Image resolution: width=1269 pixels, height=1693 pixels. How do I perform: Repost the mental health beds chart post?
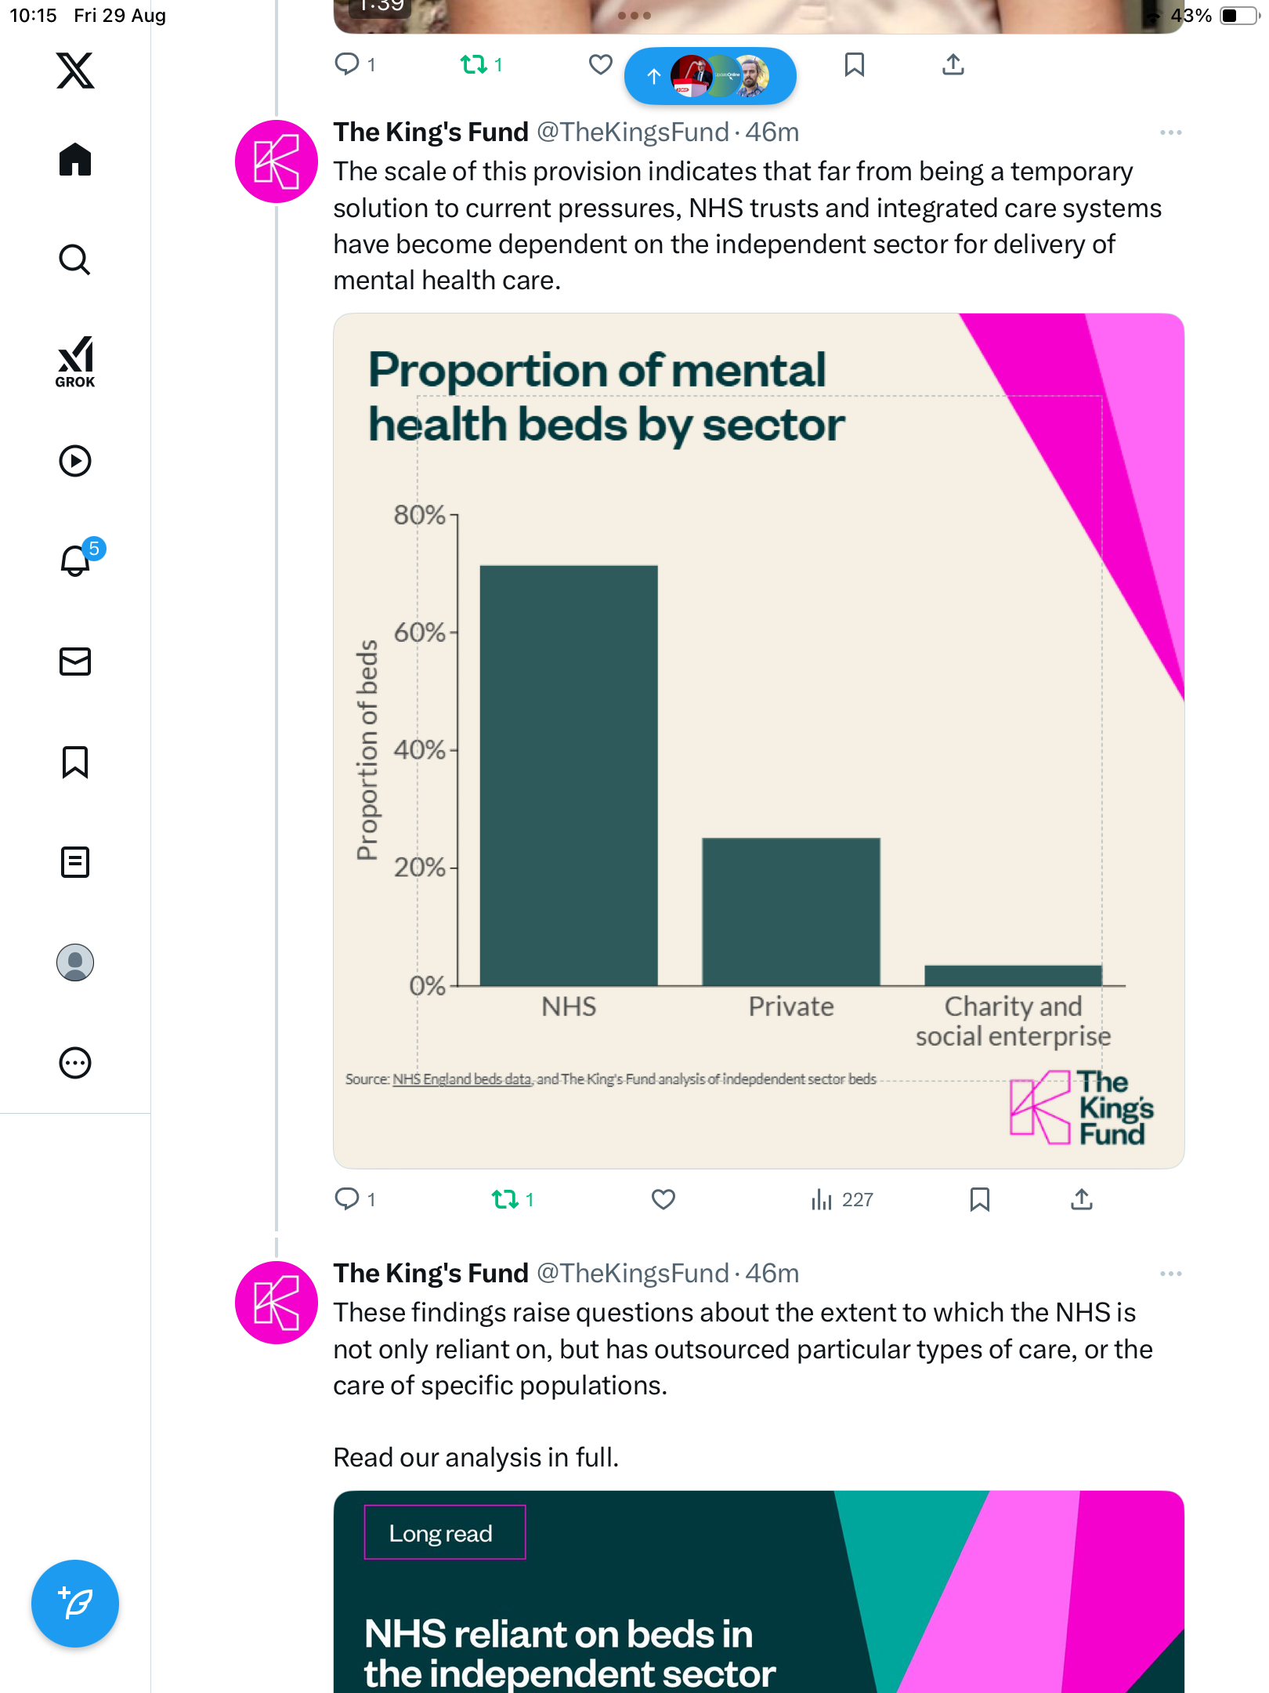[505, 1199]
